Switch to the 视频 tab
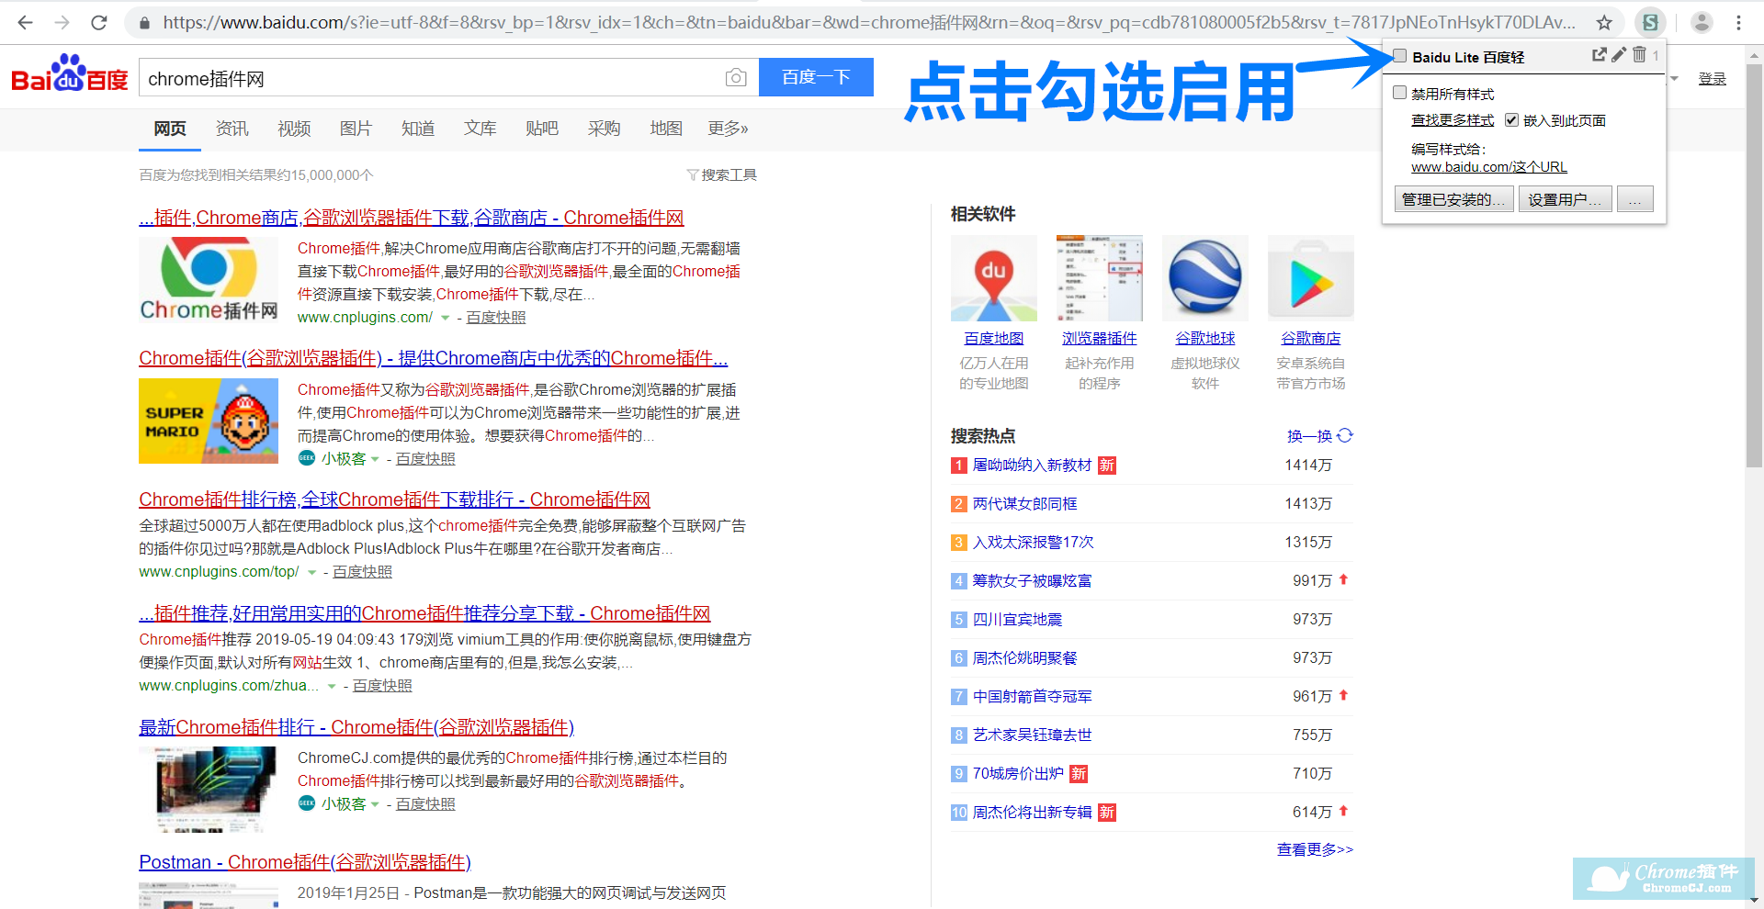Viewport: 1764px width, 909px height. [x=294, y=129]
